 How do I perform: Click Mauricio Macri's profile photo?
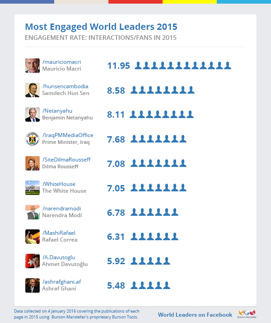pos(33,66)
